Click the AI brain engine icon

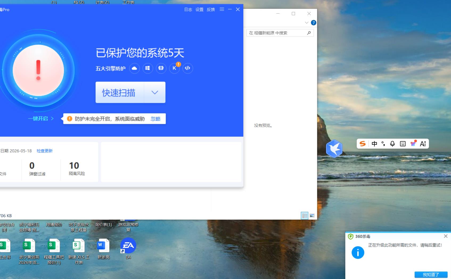pyautogui.click(x=161, y=68)
